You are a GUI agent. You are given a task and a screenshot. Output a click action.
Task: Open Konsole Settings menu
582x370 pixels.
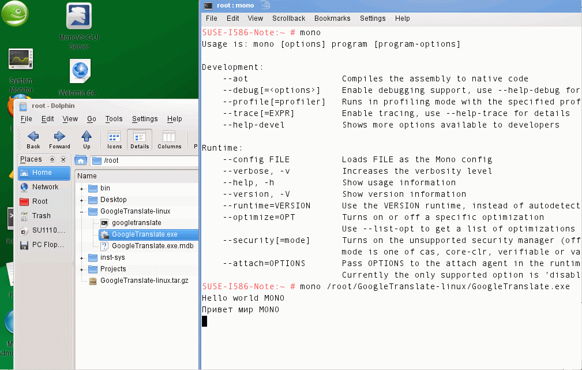tap(373, 18)
